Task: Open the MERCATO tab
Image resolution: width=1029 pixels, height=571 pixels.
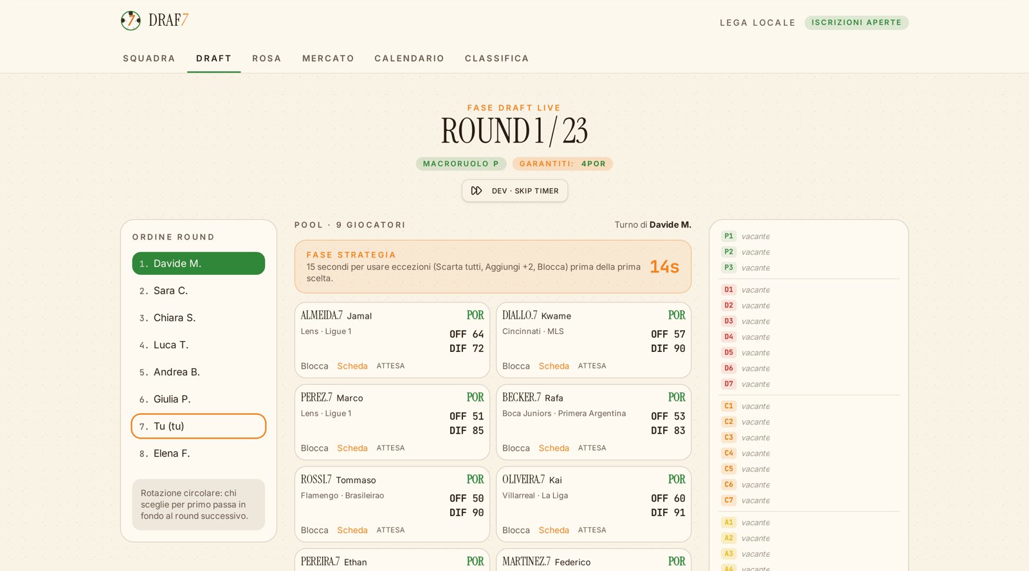Action: coord(328,58)
